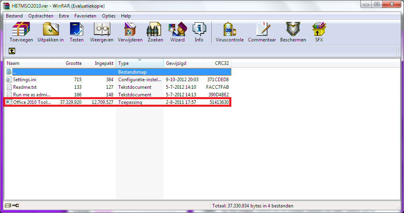
Task: Click CRC value 390D4BE2
Action: click(x=219, y=94)
